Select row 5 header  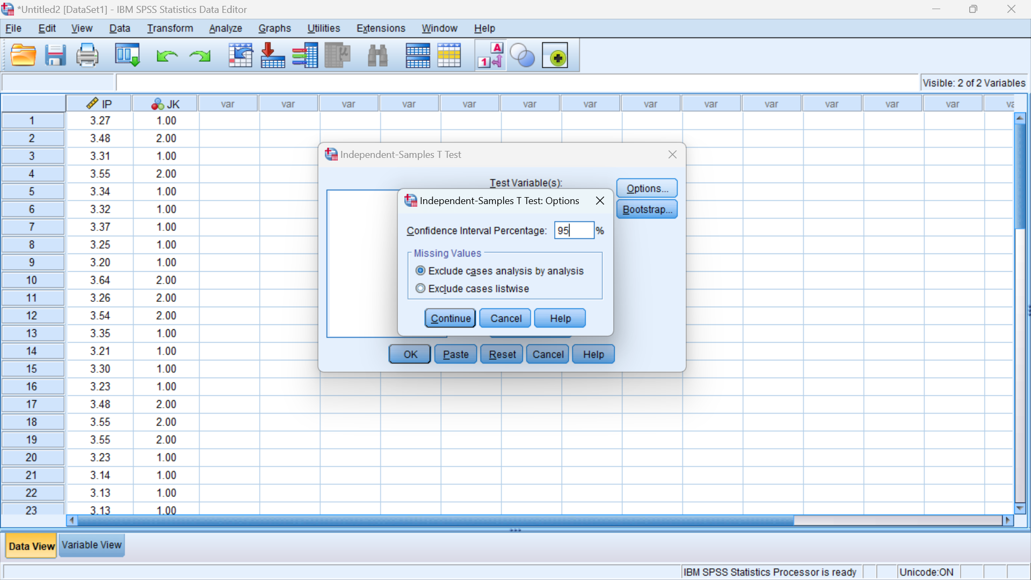tap(32, 192)
